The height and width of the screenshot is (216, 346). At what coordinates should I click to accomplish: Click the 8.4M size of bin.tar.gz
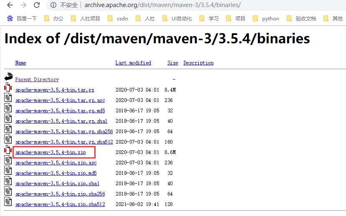[x=170, y=90]
